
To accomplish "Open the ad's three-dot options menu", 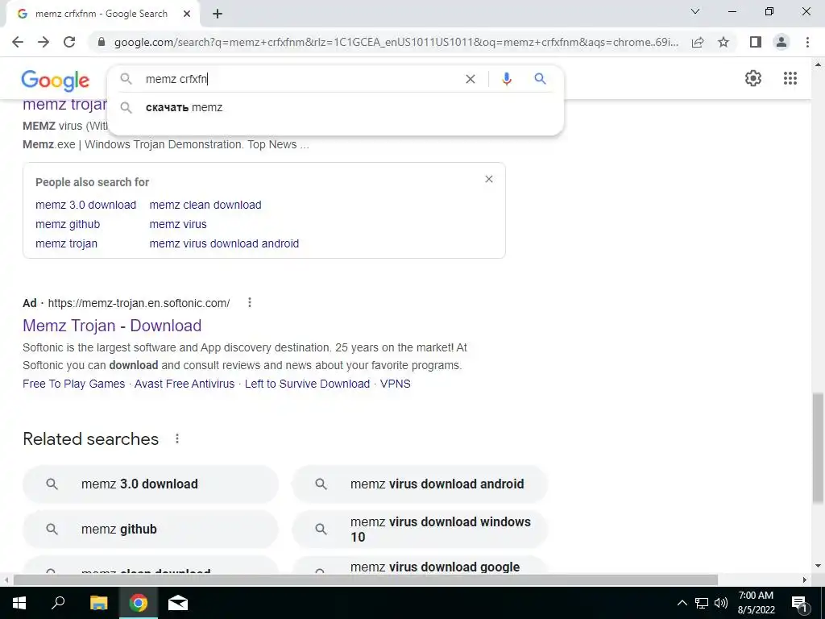I will 250,303.
